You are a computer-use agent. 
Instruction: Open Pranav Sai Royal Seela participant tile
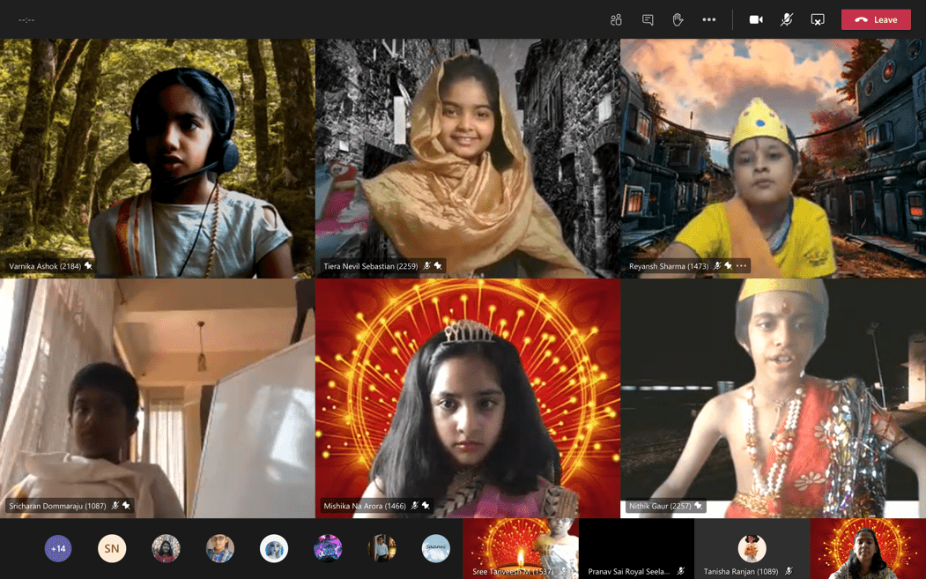click(637, 548)
